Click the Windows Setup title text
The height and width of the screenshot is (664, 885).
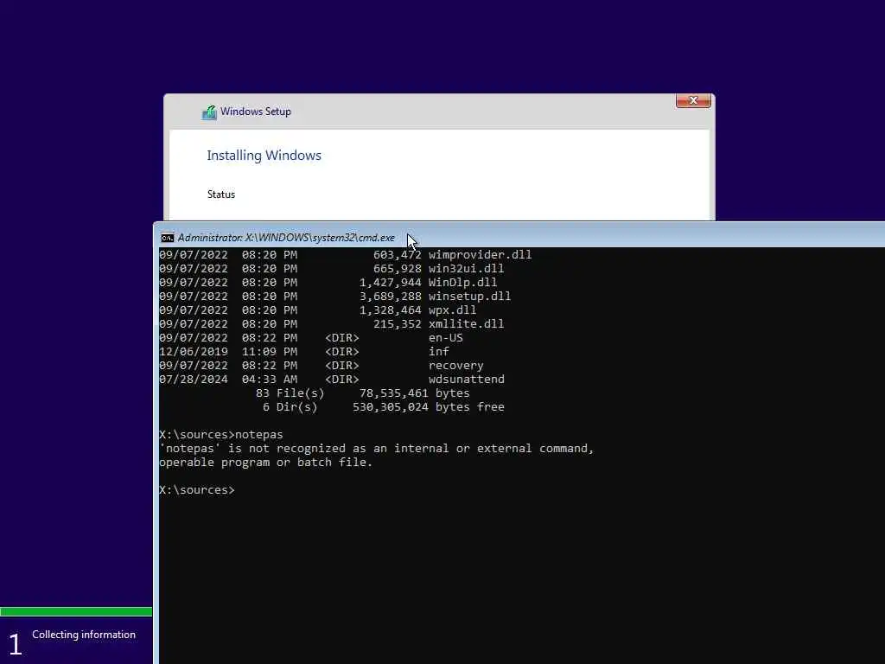pyautogui.click(x=256, y=112)
